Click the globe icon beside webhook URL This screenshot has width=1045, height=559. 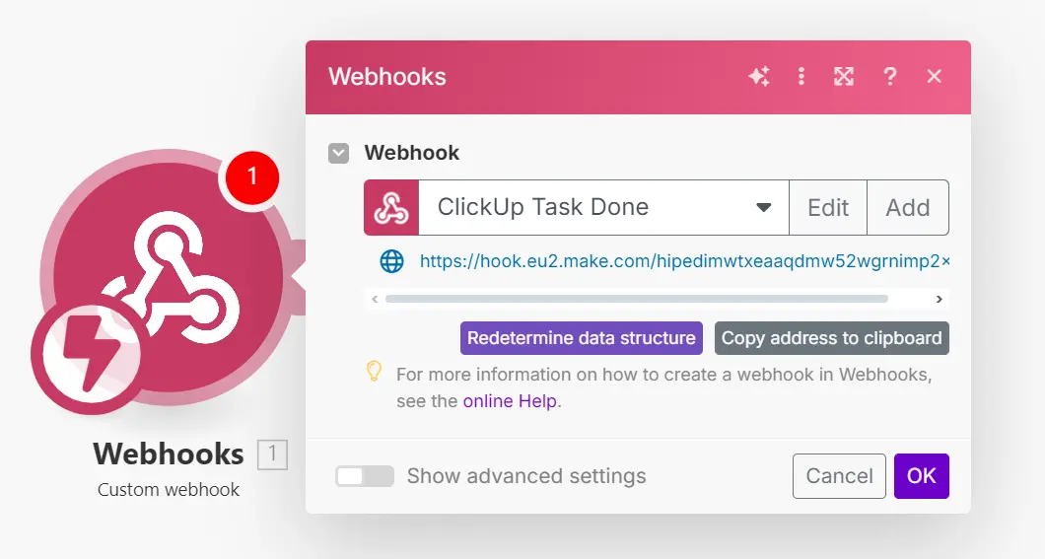pyautogui.click(x=392, y=261)
